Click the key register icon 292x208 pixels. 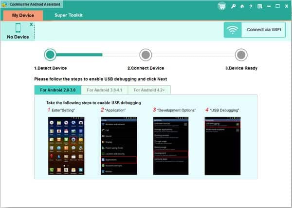tap(233, 6)
